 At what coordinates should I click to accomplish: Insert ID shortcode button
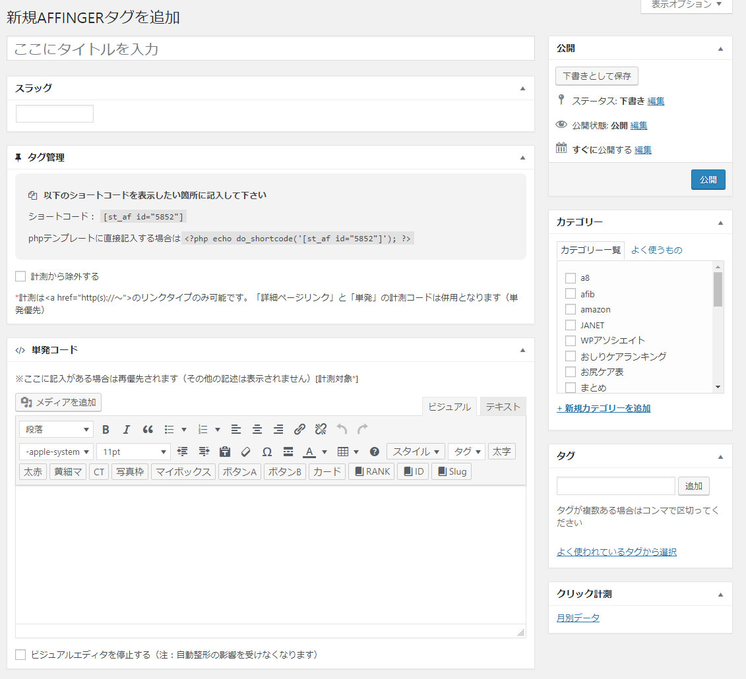[413, 471]
